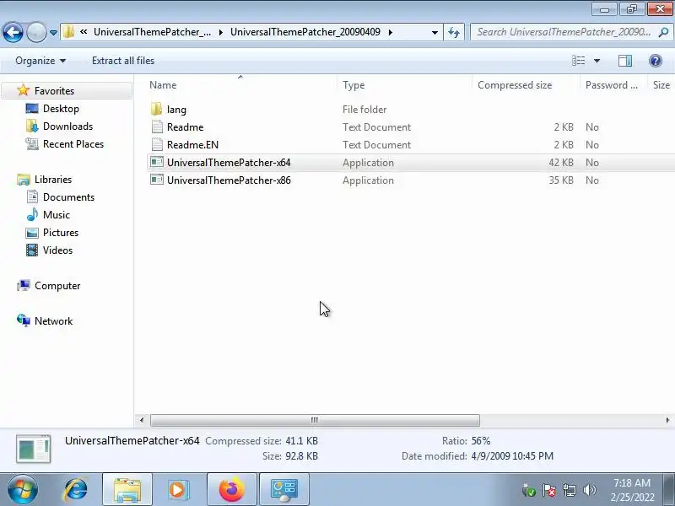Sort by the Name column
This screenshot has width=675, height=506.
(x=163, y=85)
